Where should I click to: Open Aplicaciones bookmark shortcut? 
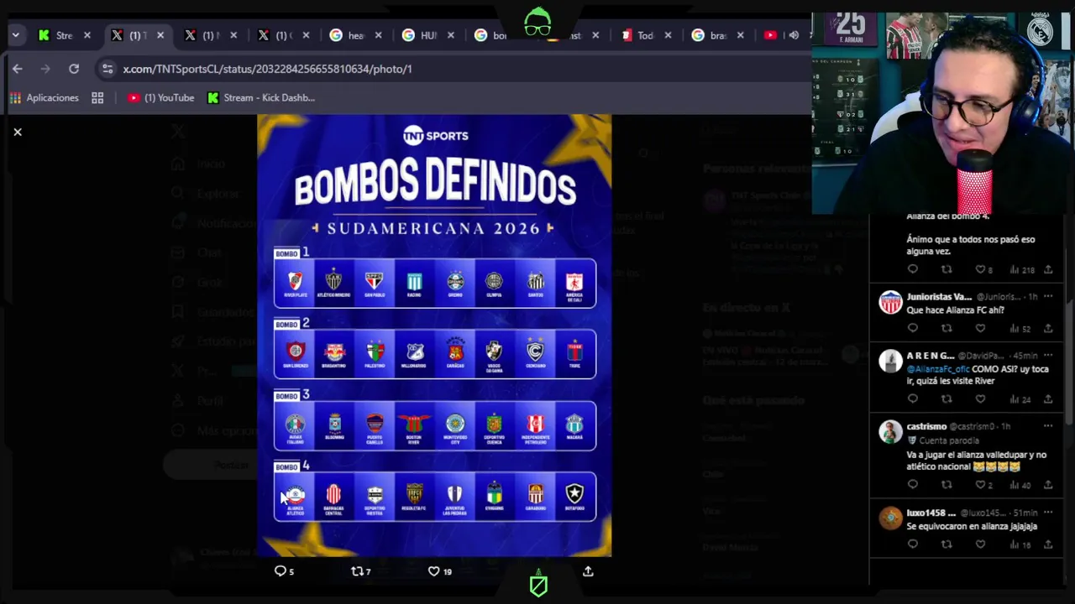(44, 98)
